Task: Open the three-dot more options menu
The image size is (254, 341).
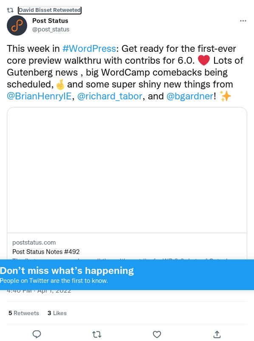Action: 243,21
